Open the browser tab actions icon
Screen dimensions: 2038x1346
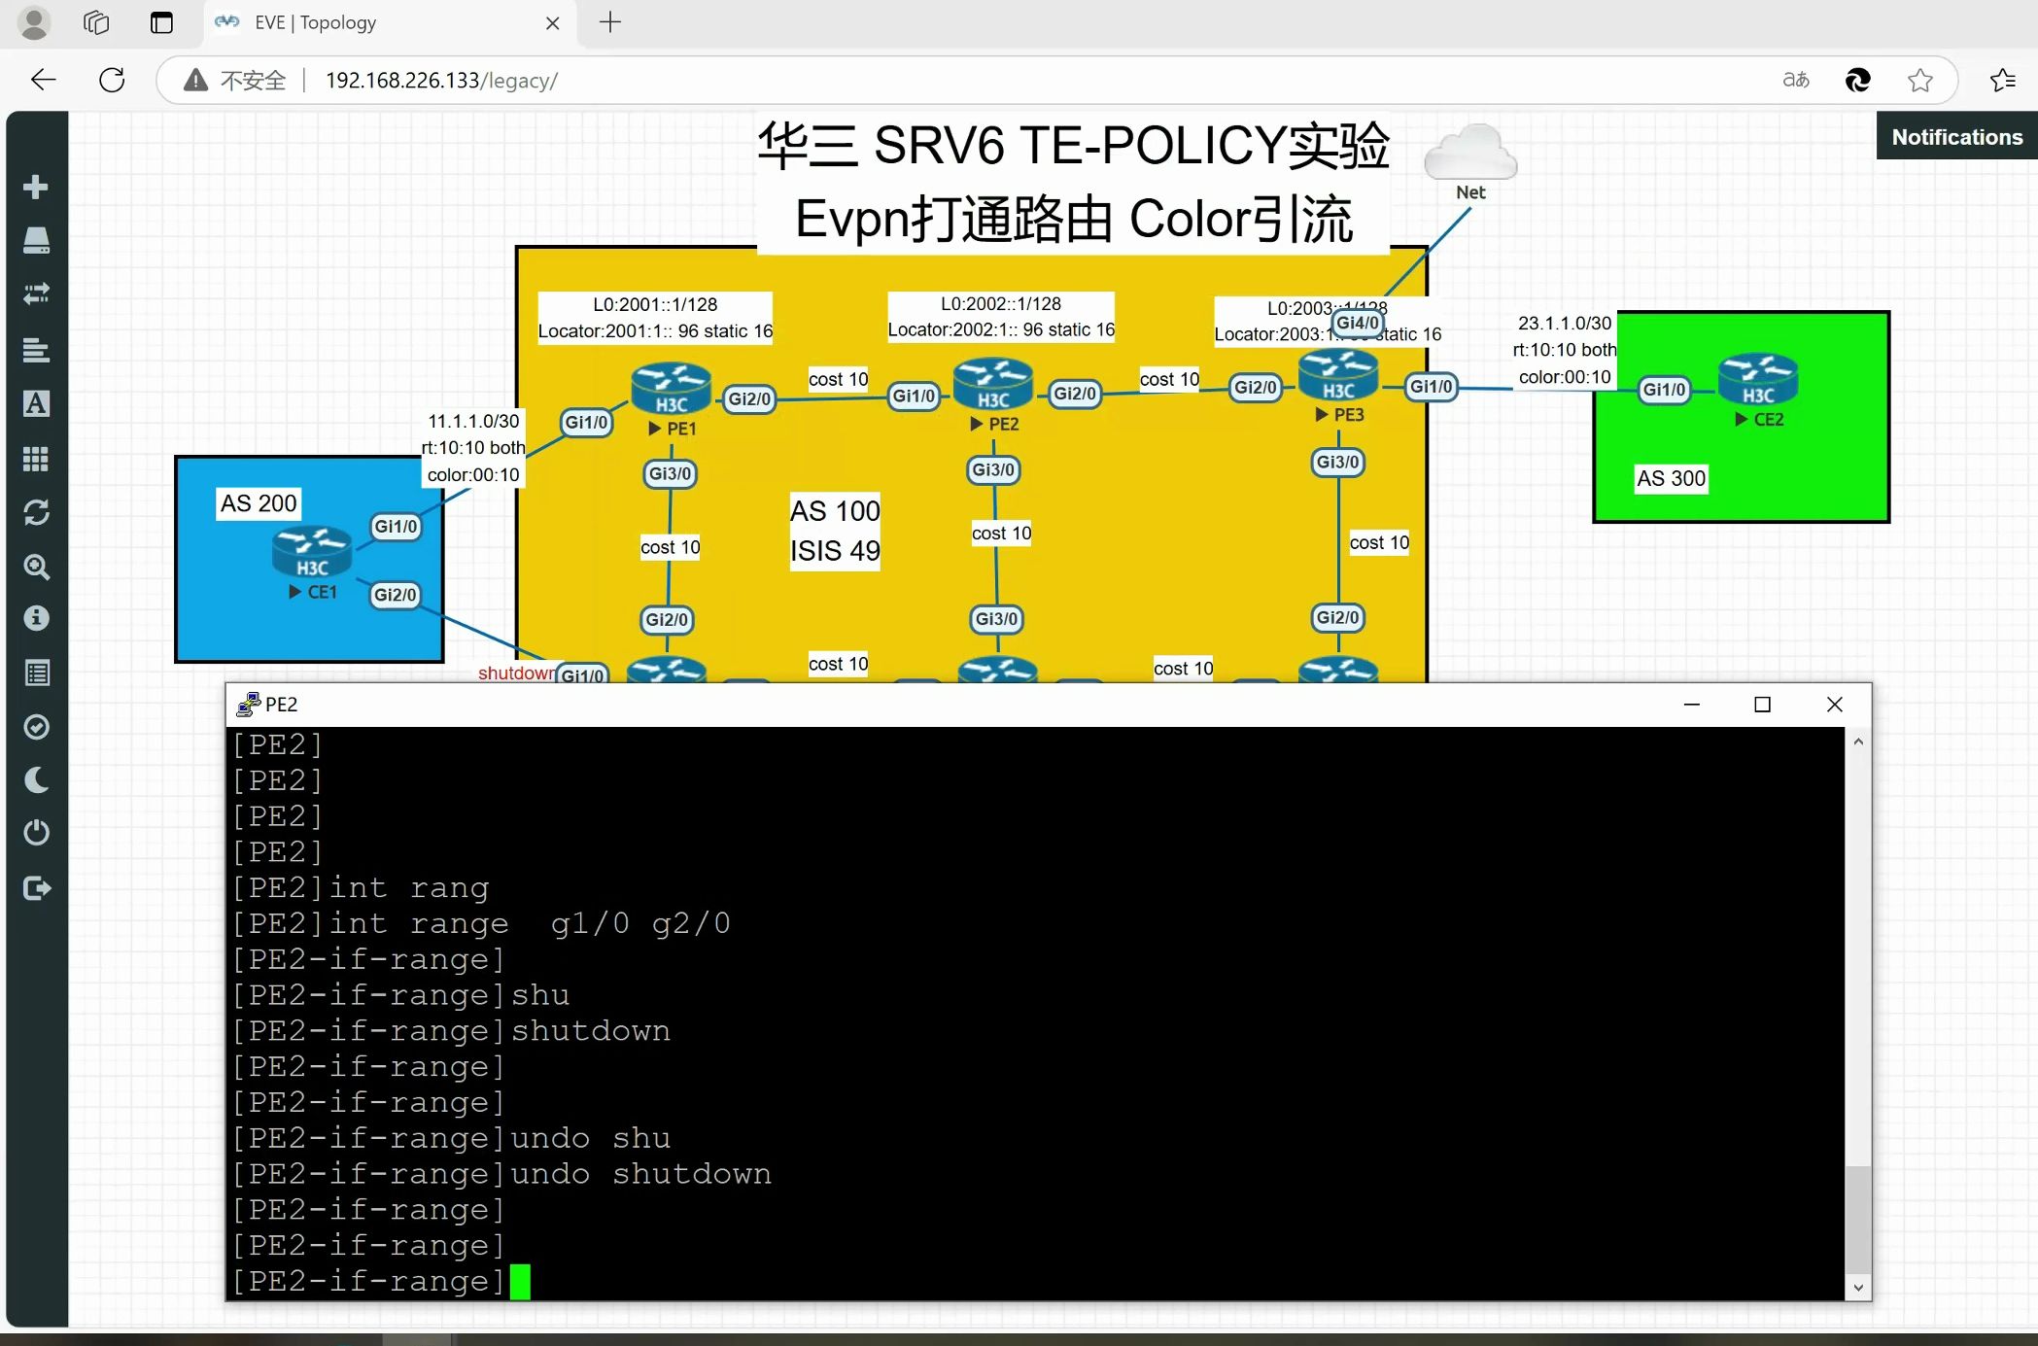[x=95, y=22]
